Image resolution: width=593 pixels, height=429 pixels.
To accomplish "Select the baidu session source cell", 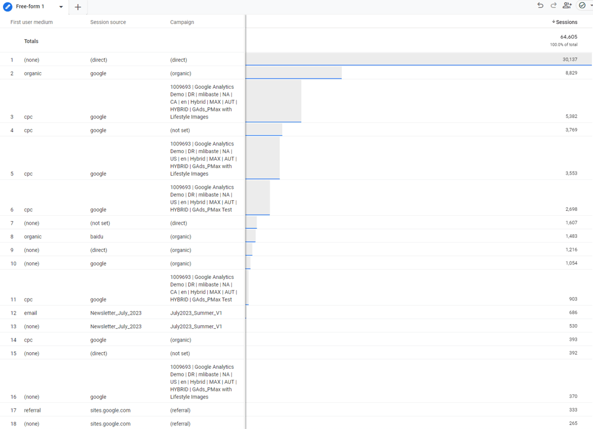I will click(99, 237).
